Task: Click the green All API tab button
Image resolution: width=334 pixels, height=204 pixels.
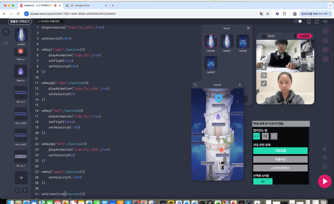Action: (263, 182)
